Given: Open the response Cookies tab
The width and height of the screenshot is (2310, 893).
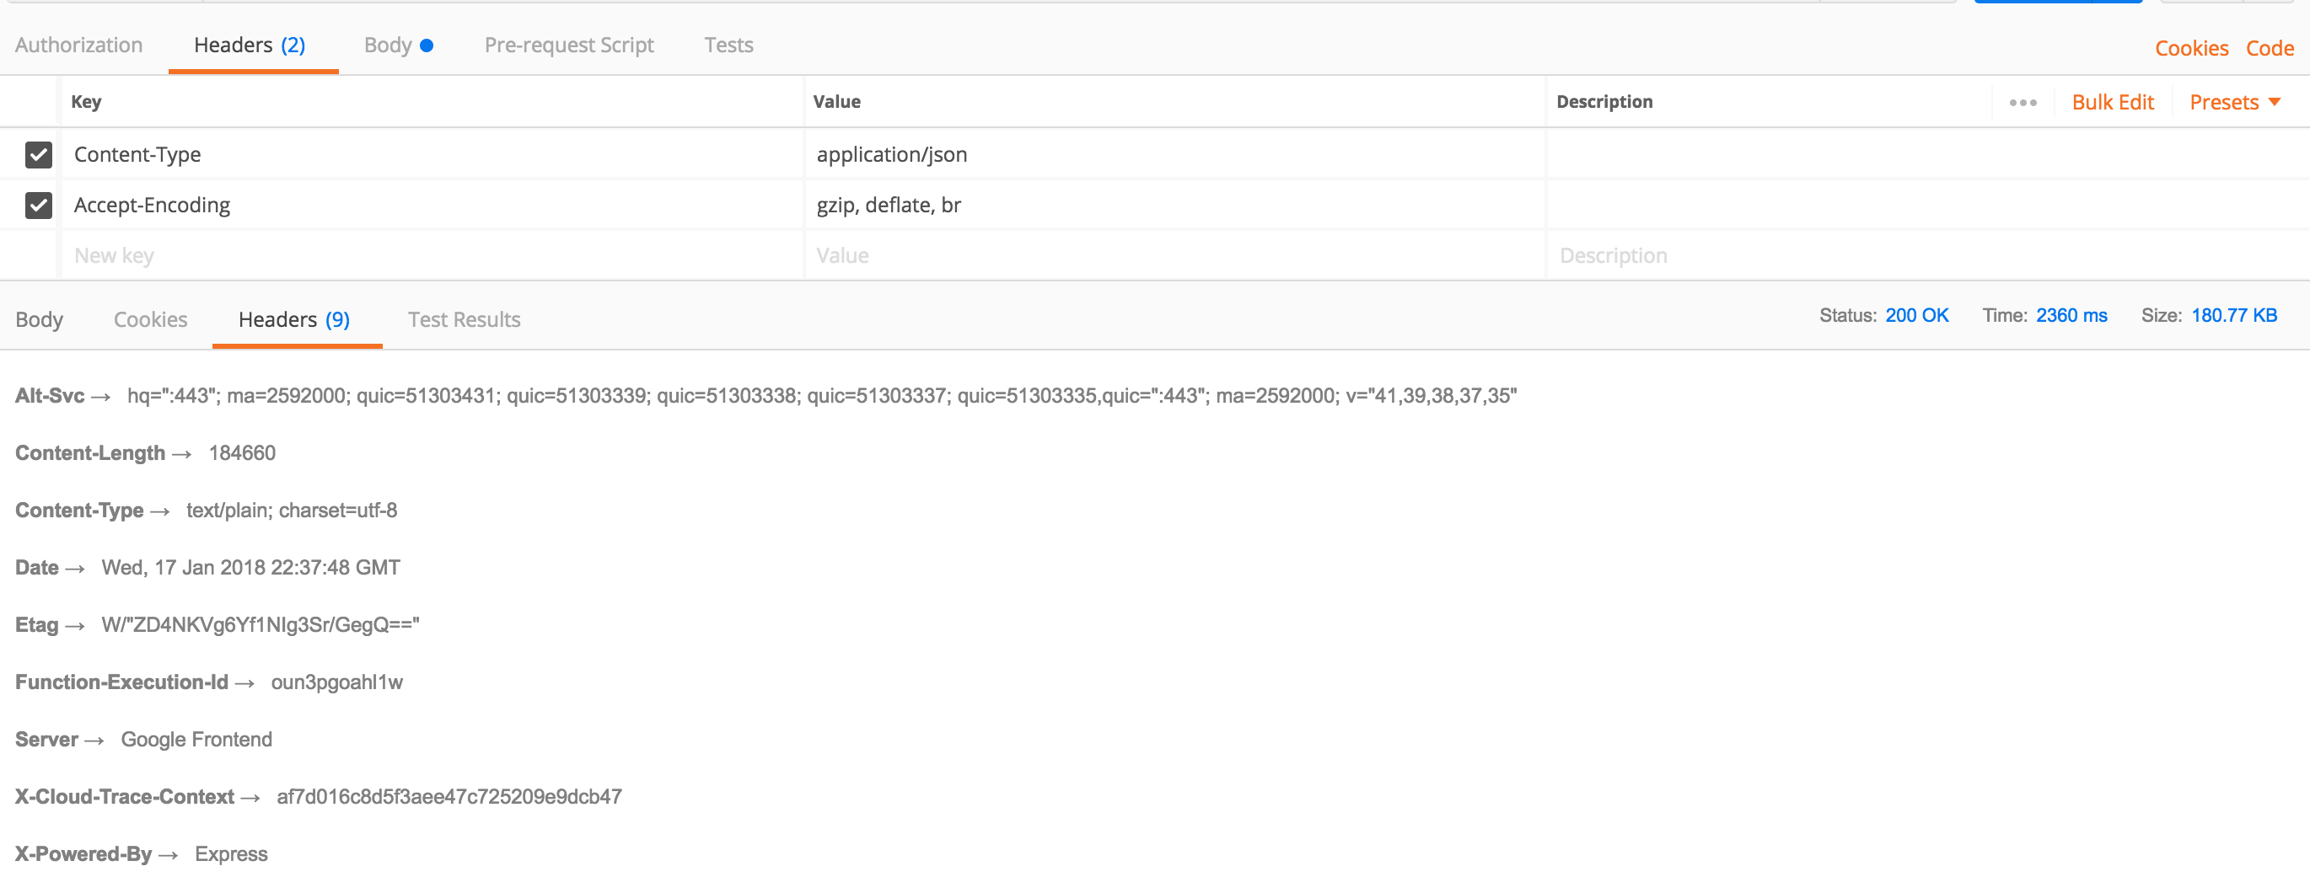Looking at the screenshot, I should (x=151, y=320).
